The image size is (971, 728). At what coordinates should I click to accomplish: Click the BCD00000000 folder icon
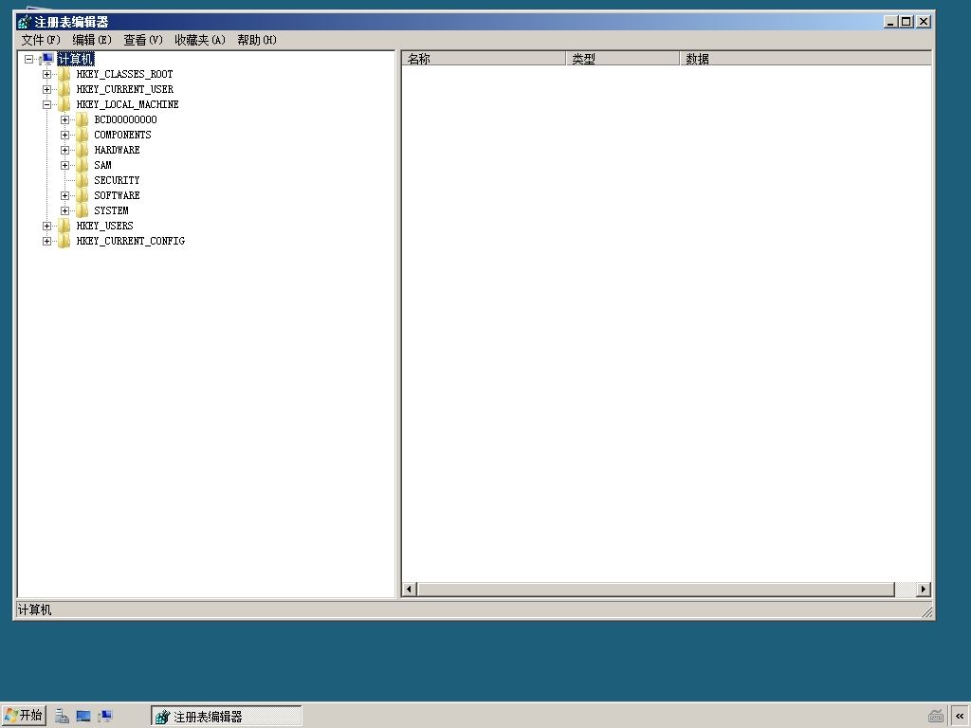[x=82, y=119]
